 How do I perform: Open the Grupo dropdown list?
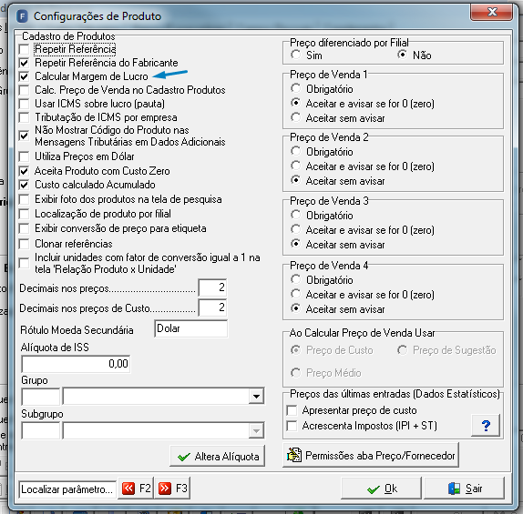256,396
